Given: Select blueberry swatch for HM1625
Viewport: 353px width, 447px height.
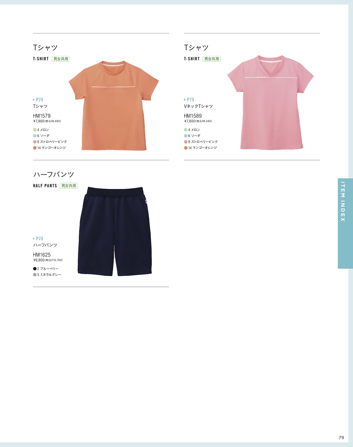Looking at the screenshot, I should coord(35,269).
